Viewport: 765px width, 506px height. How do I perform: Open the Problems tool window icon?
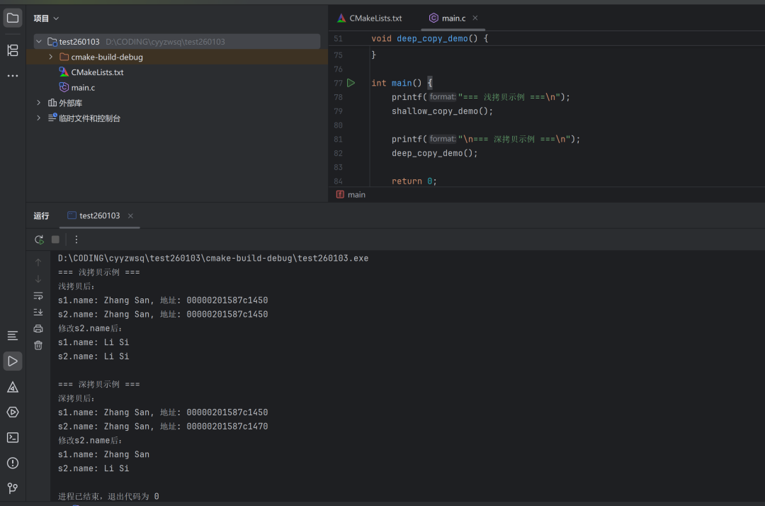(x=13, y=463)
